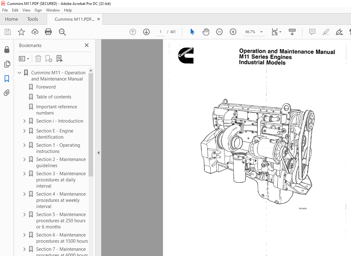This screenshot has width=351, height=256.
Task: Open the Window menu
Action: coord(53,10)
